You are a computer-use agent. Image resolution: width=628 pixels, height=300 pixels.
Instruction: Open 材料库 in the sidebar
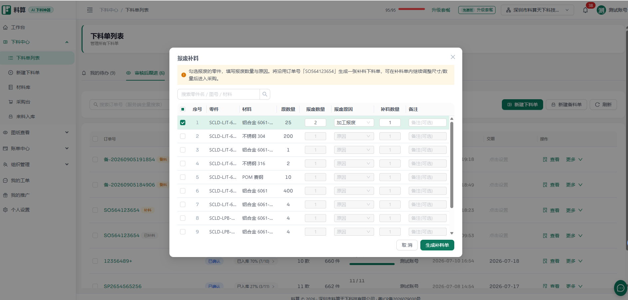click(23, 87)
